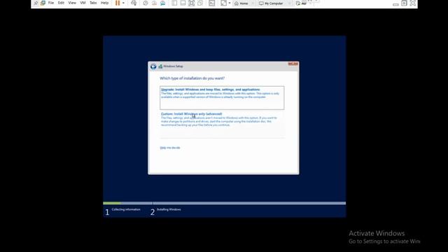The height and width of the screenshot is (252, 448).
Task: Close the Windows Setup dialog
Action: 293,64
